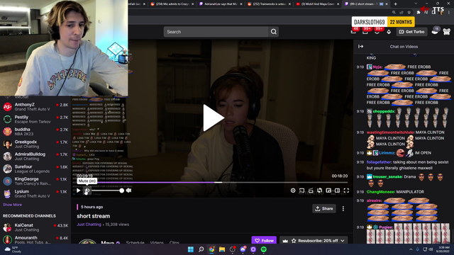This screenshot has height=255, width=454.
Task: Open Lysium channel in the sidebar
Action: (35, 193)
